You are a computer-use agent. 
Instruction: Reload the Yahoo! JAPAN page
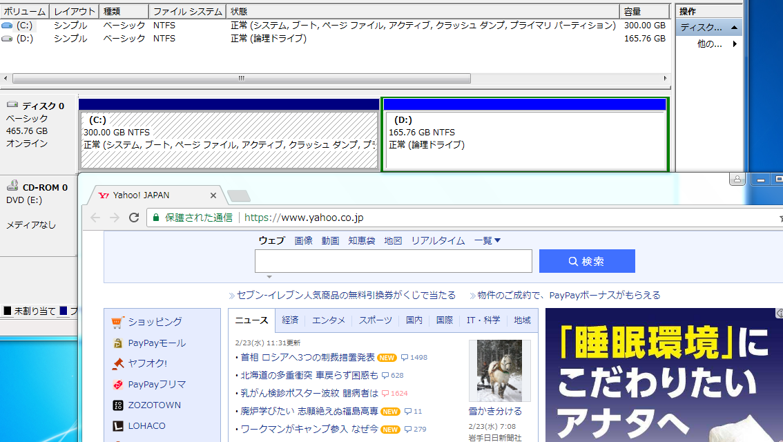pyautogui.click(x=134, y=218)
